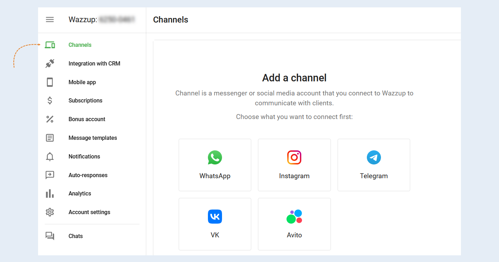Screen dimensions: 499x262
Task: Choose the VK label on its channel card
Action: (215, 235)
